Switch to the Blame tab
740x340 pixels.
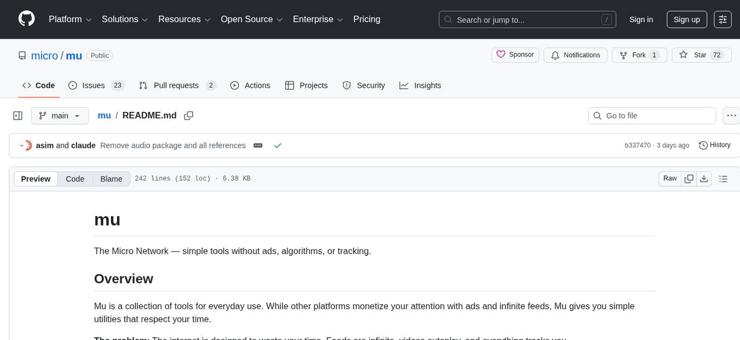111,179
